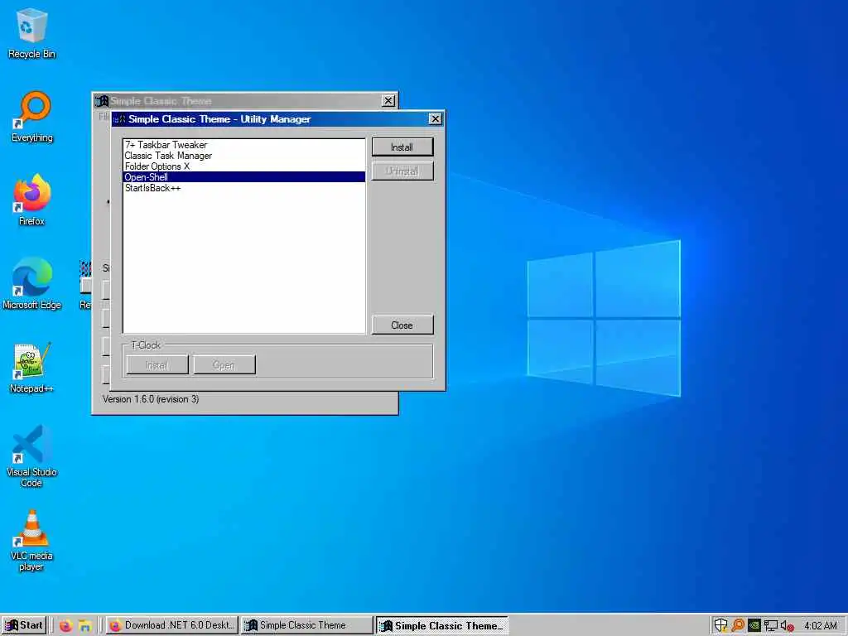
Task: Select Classic Task Manager entry
Action: point(244,156)
